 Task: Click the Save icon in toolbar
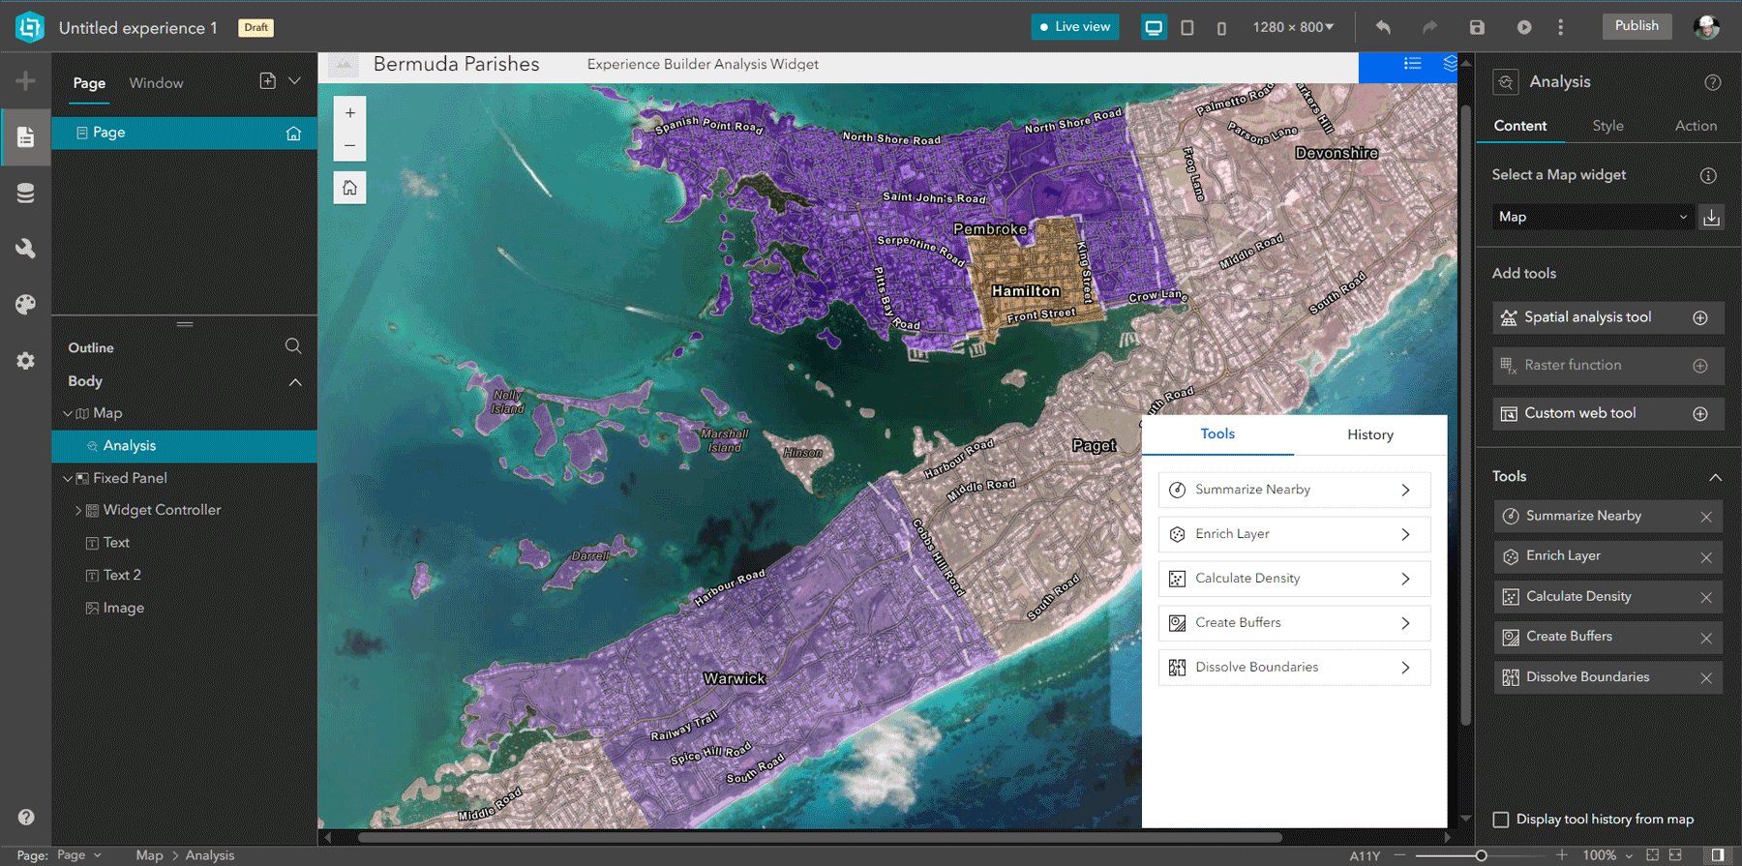pyautogui.click(x=1477, y=27)
